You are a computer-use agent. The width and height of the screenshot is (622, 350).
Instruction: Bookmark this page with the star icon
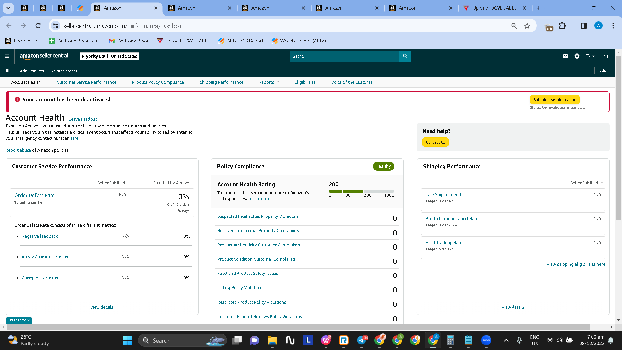pos(527,26)
